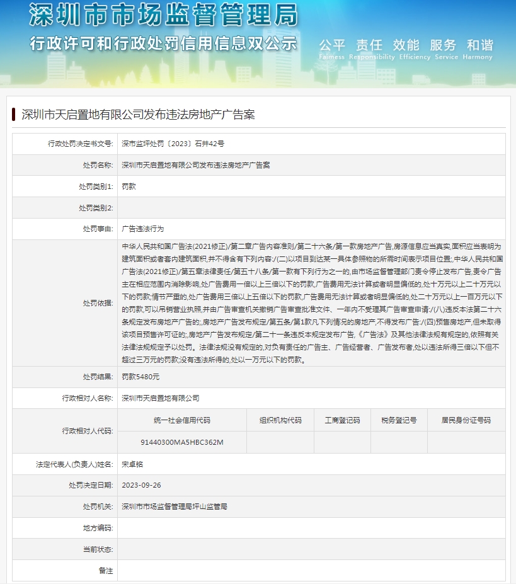Click the 处罚依据 label
516x584 pixels.
[98, 303]
